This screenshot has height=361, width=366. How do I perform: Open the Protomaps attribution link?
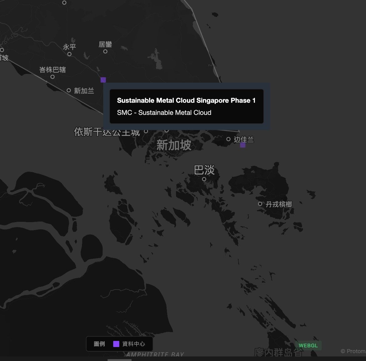click(353, 351)
